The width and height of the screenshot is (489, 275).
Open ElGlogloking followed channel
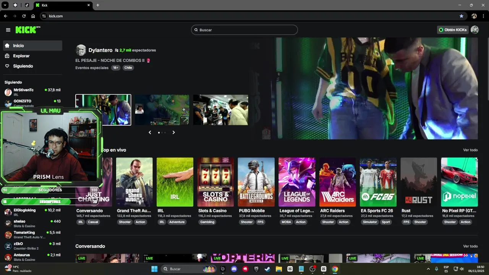click(x=32, y=212)
